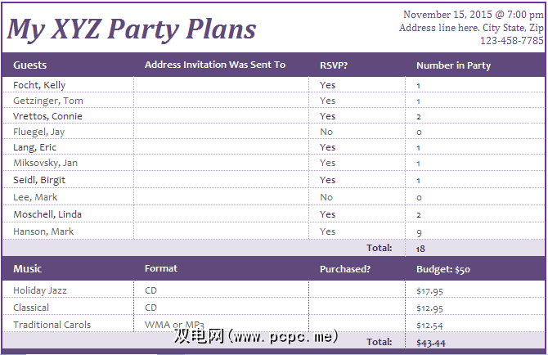Click the "Budget: $50" header cell
Viewport: 548px width, 355px height.
point(443,269)
